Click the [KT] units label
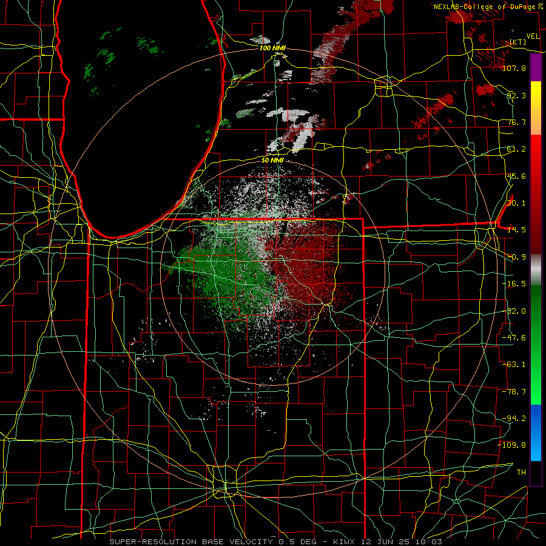This screenshot has height=546, width=546. tap(518, 42)
